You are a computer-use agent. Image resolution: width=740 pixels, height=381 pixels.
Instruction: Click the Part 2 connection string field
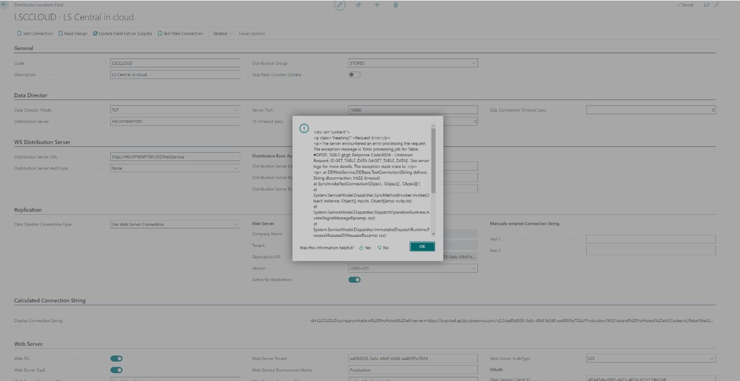[x=651, y=250]
